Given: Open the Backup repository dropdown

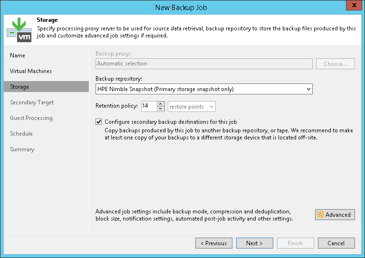Looking at the screenshot, I should (308, 89).
